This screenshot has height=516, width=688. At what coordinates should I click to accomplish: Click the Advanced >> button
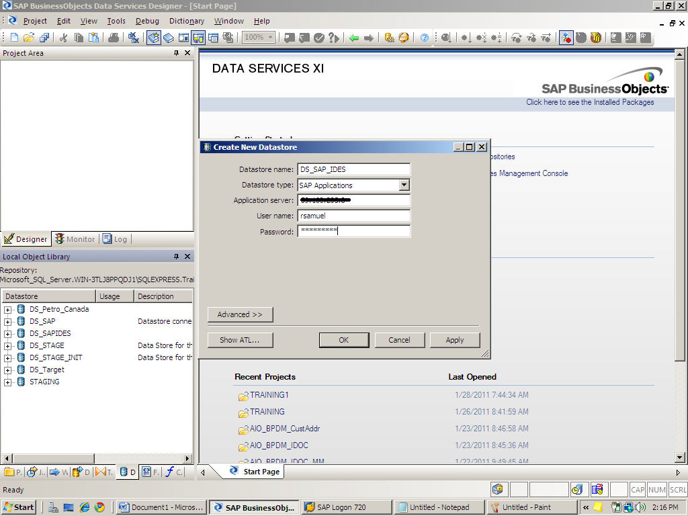click(240, 314)
